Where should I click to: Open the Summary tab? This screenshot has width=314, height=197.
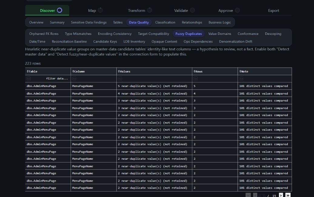[x=57, y=22]
